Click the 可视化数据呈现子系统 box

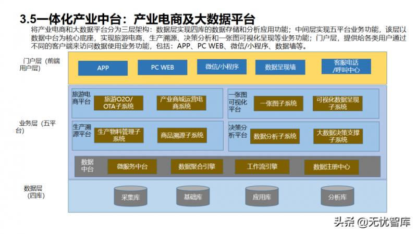337,103
